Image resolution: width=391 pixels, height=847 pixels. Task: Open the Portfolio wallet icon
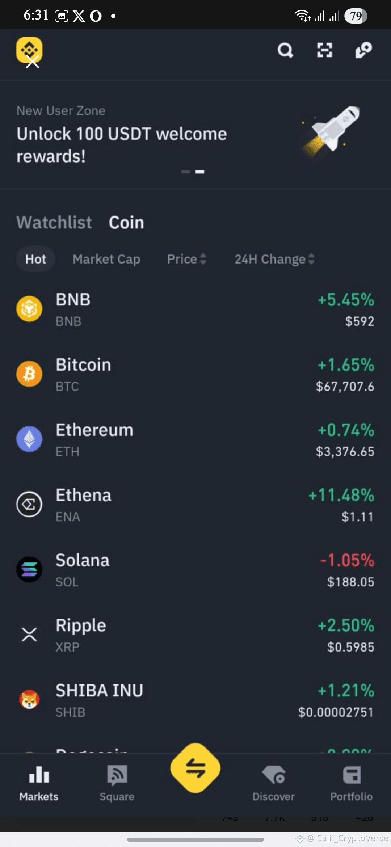click(x=352, y=775)
